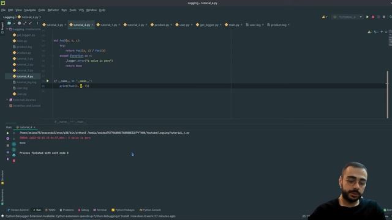Click the stop square in the top toolbar

384,17
